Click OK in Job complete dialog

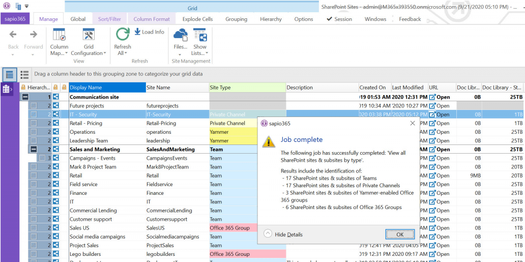point(400,235)
